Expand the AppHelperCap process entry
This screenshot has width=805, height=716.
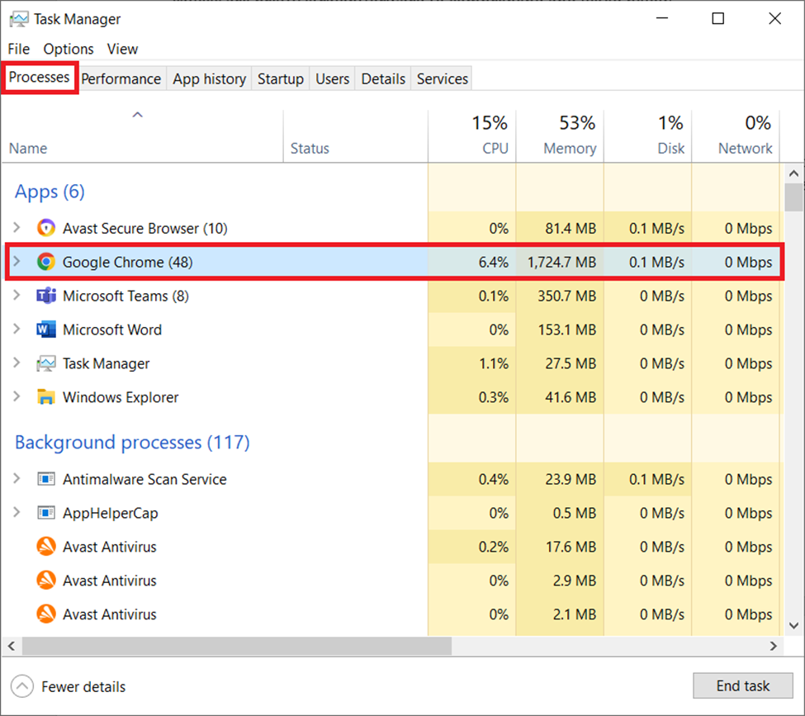click(17, 513)
